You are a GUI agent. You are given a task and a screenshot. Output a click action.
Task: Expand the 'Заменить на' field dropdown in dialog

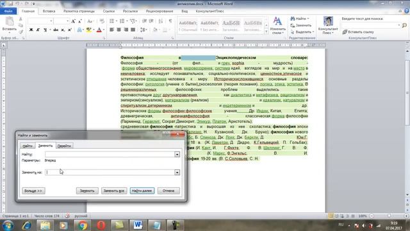(x=177, y=173)
